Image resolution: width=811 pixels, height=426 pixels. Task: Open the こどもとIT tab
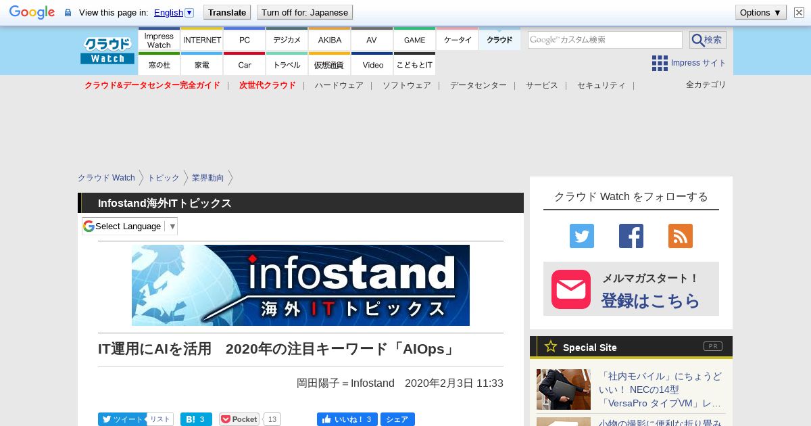tap(415, 64)
